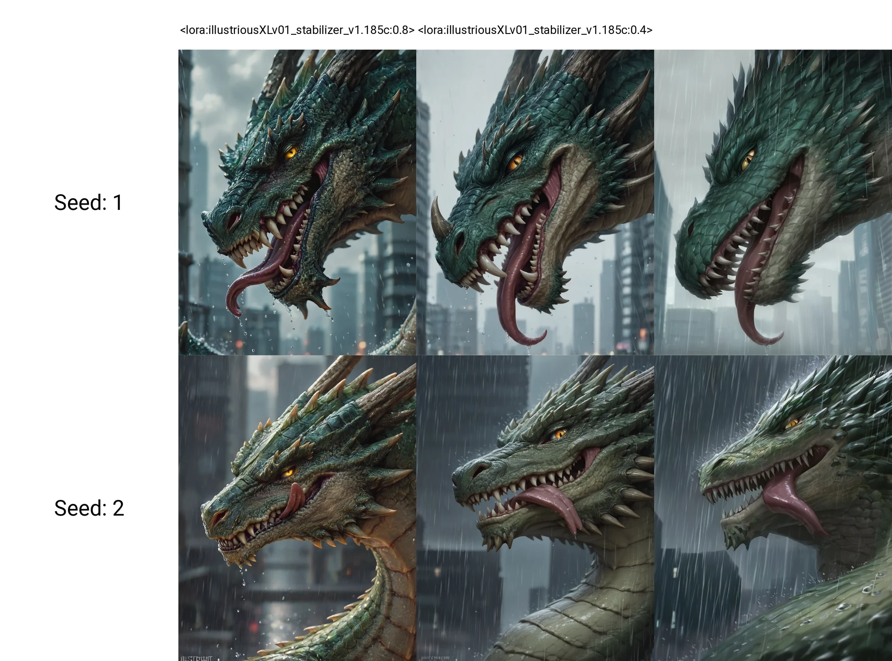Select the "Seed: 2" row label
Image resolution: width=892 pixels, height=661 pixels.
[89, 508]
